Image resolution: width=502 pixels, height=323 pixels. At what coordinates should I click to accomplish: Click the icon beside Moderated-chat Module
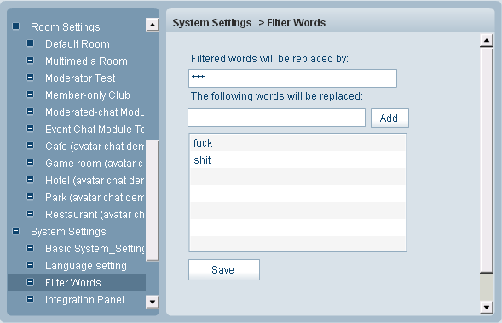(x=30, y=112)
